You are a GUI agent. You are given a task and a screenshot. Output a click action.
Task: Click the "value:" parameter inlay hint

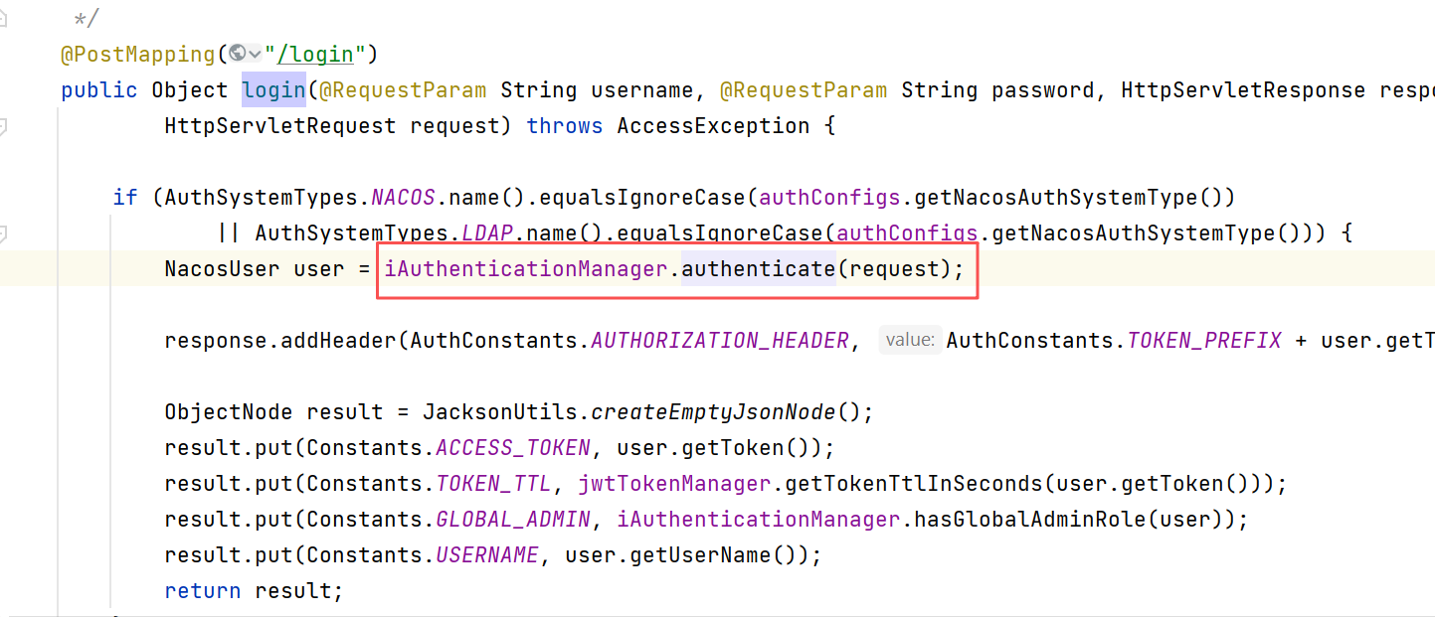[x=910, y=340]
